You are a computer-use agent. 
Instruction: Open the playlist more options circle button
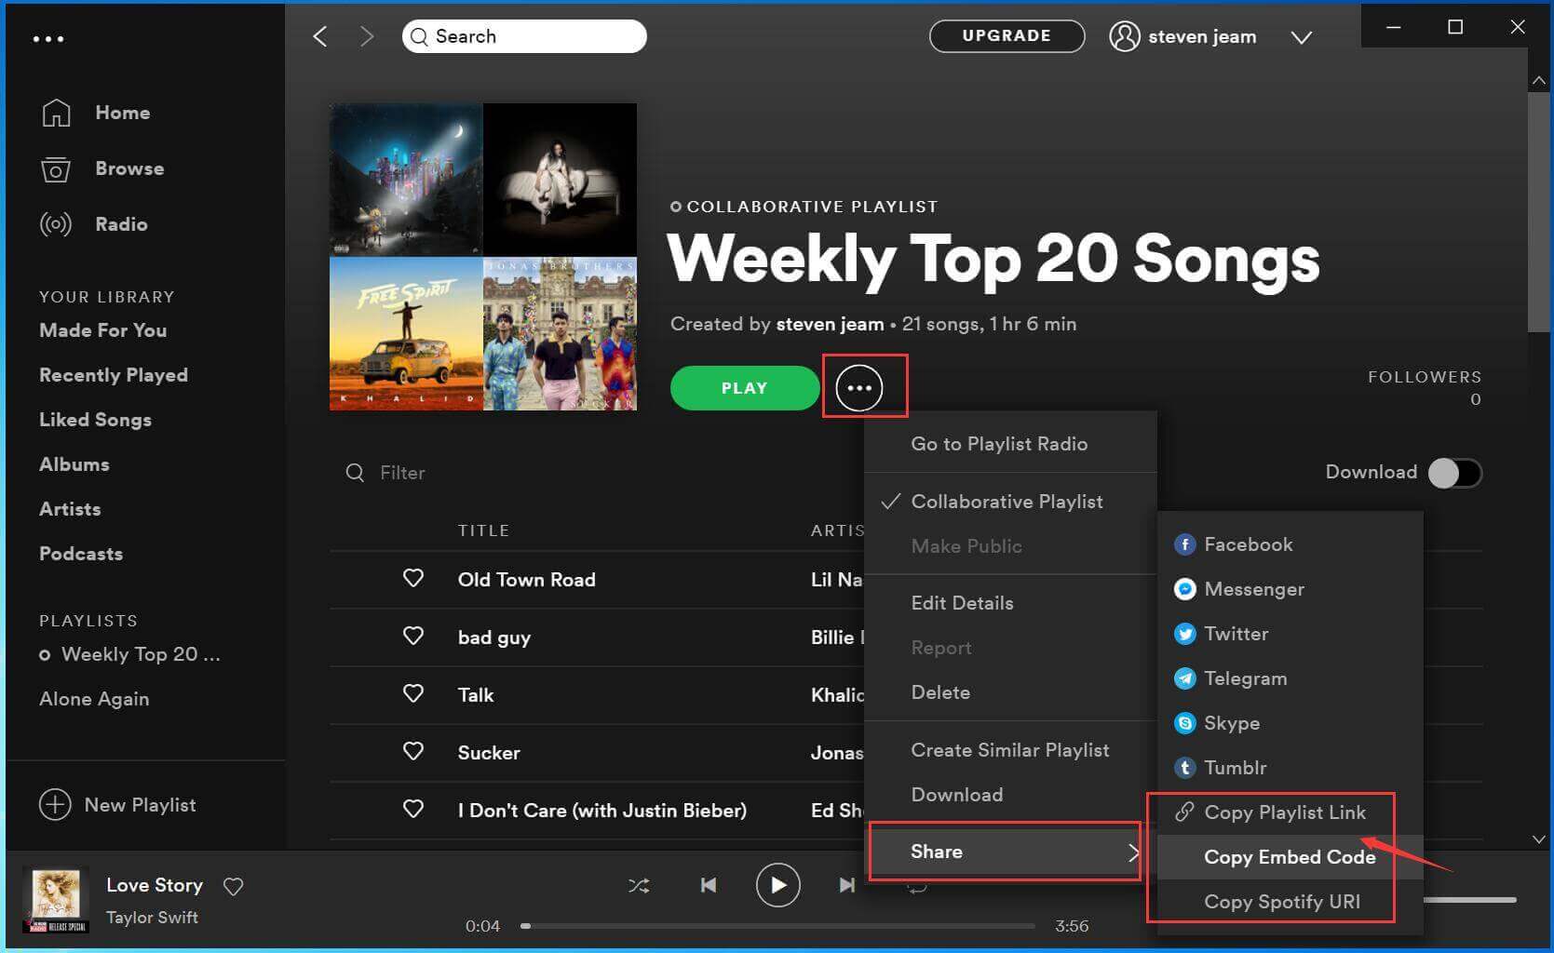click(858, 387)
